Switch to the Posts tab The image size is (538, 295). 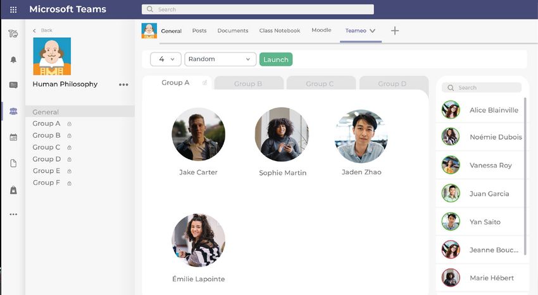click(199, 30)
